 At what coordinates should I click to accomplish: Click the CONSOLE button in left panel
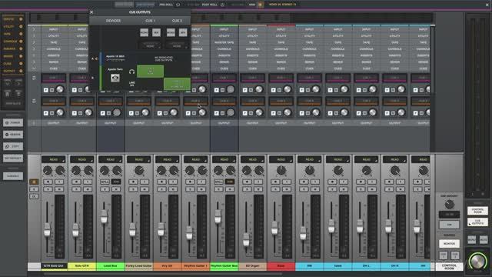tap(13, 176)
